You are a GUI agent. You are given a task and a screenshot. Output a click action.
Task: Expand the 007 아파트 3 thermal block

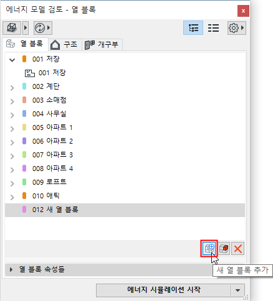pos(12,156)
